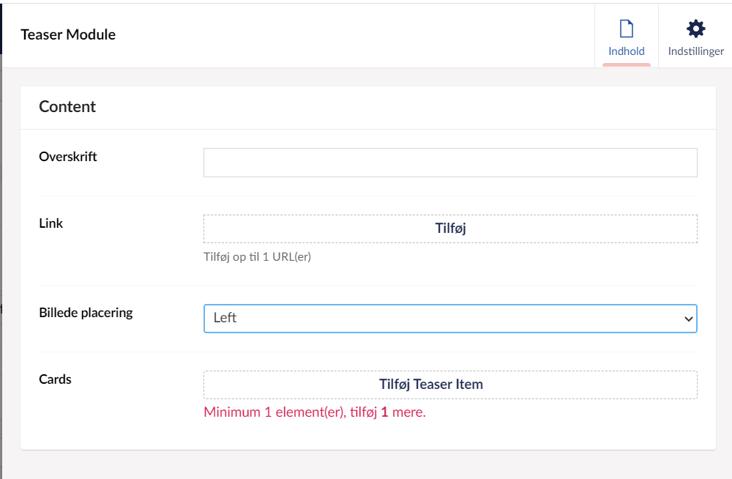The image size is (732, 479).
Task: Click the Content section heading
Action: (x=67, y=107)
